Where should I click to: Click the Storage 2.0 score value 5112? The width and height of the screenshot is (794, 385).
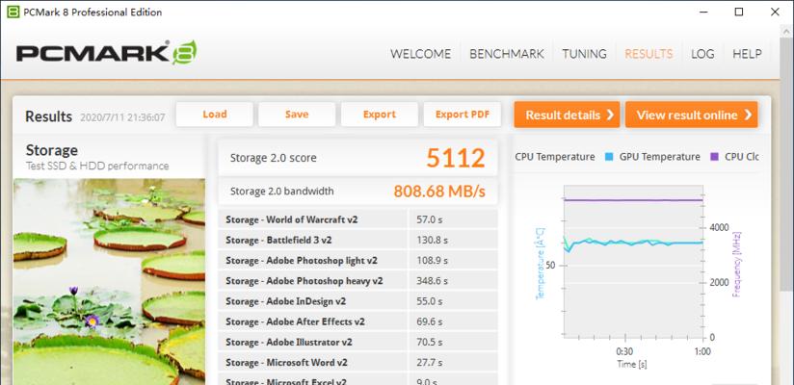tap(455, 158)
